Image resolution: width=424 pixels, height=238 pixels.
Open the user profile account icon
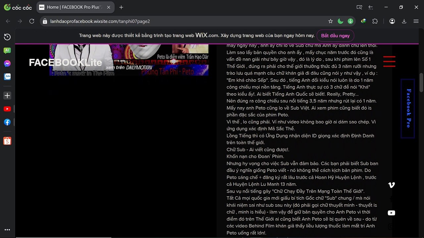point(392,21)
